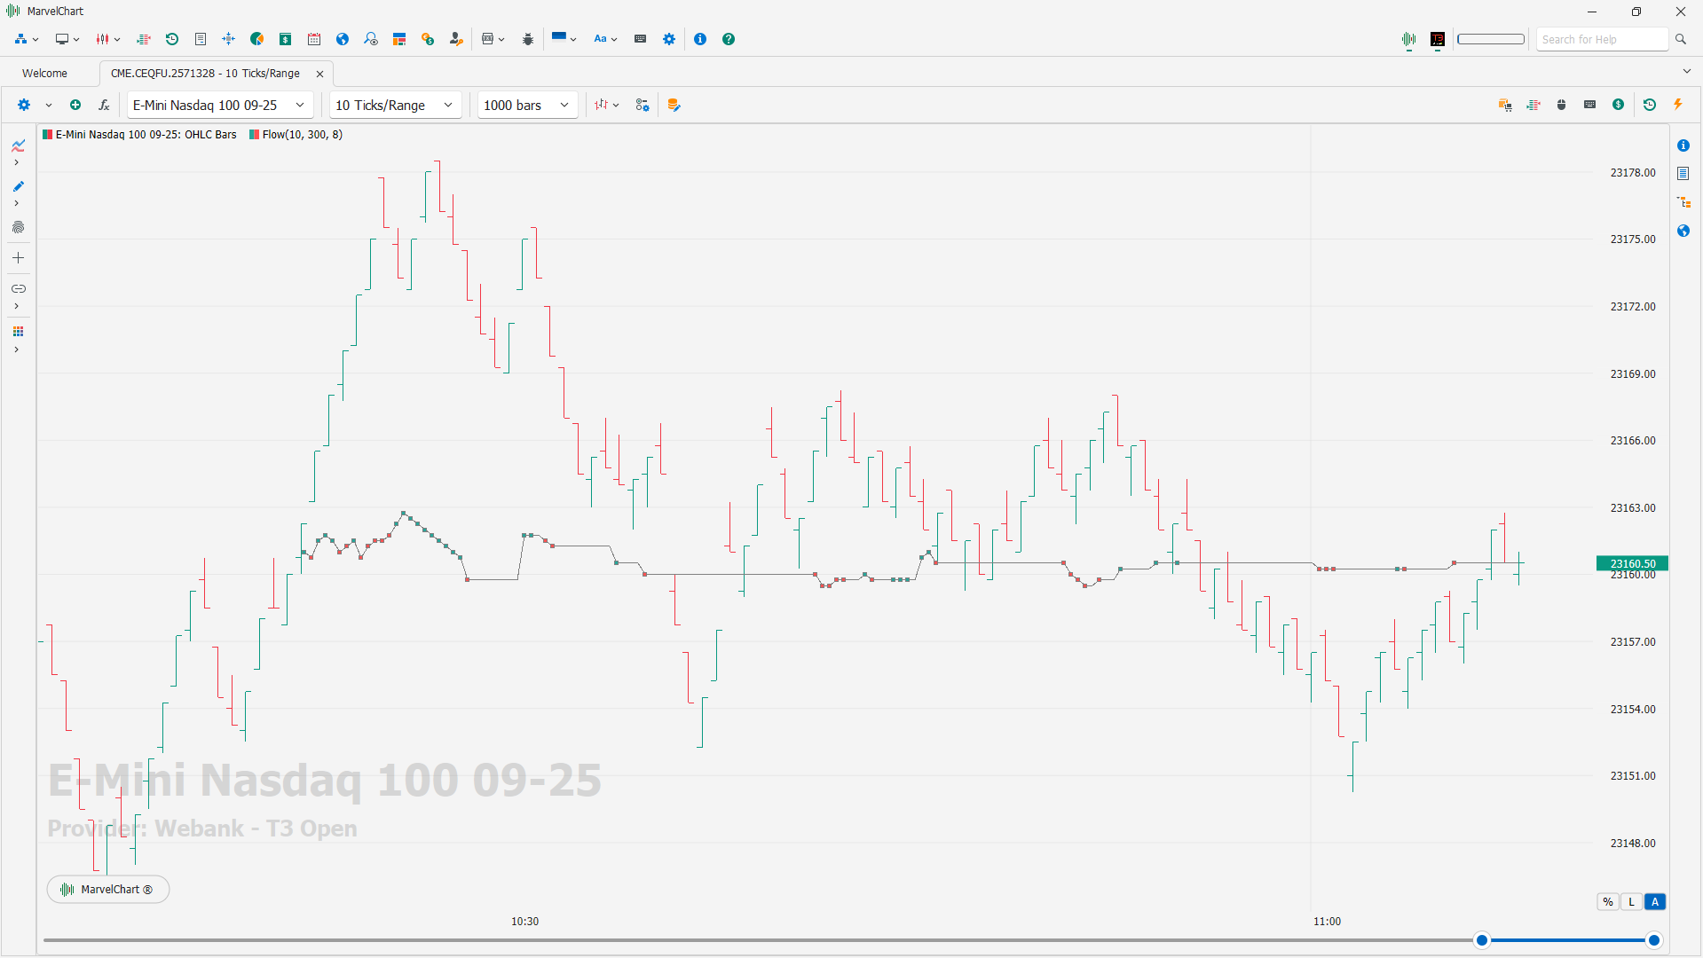Click the user with key icon
The height and width of the screenshot is (958, 1703).
pos(456,39)
